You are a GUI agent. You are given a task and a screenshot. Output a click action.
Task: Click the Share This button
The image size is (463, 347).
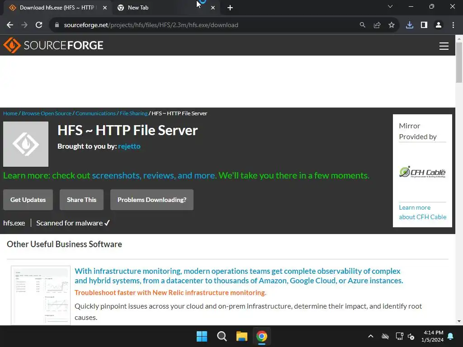(x=81, y=200)
